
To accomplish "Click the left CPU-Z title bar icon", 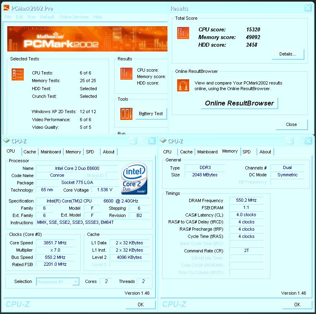I will click(x=6, y=140).
